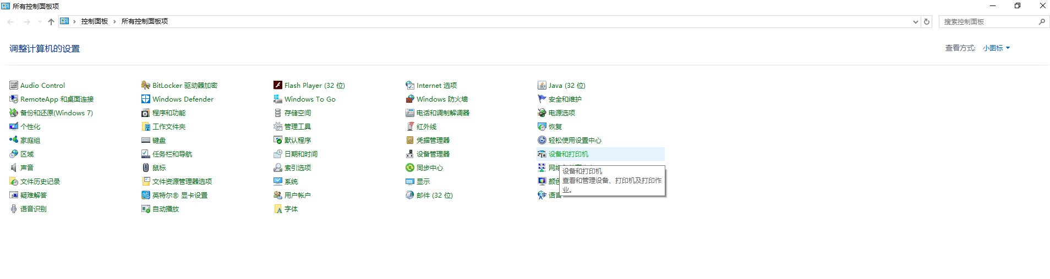Image resolution: width=1050 pixels, height=279 pixels.
Task: Click the control panel icon in address bar
Action: pos(64,21)
